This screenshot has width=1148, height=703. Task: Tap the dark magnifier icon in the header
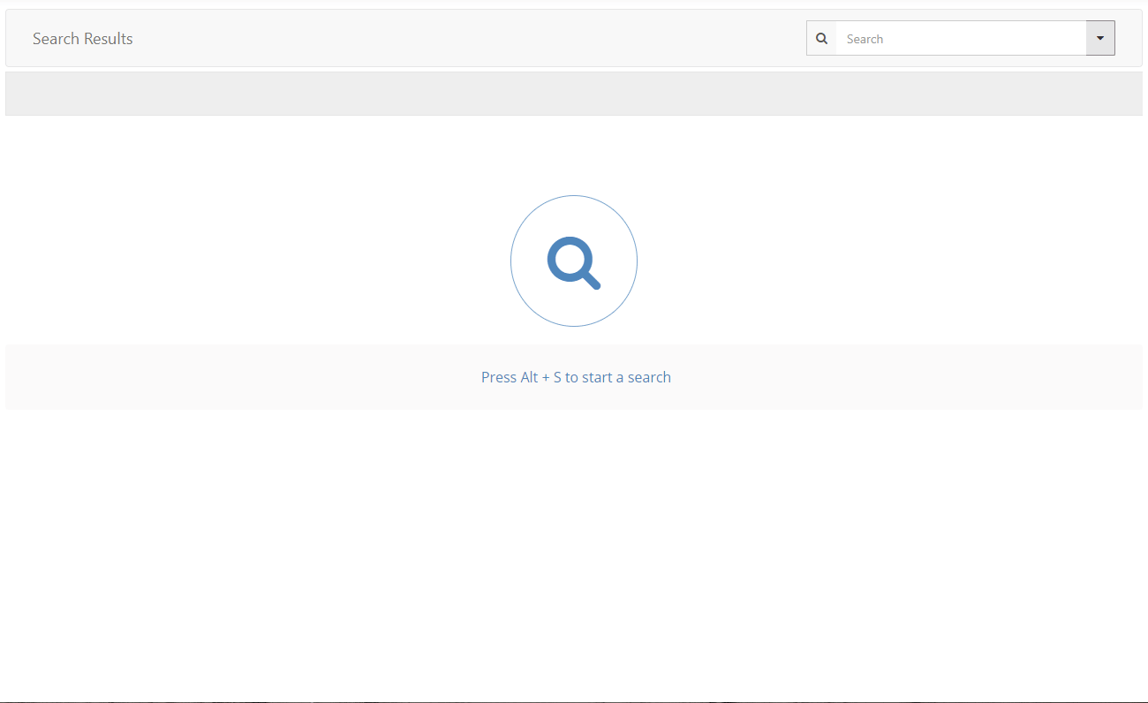click(x=821, y=39)
